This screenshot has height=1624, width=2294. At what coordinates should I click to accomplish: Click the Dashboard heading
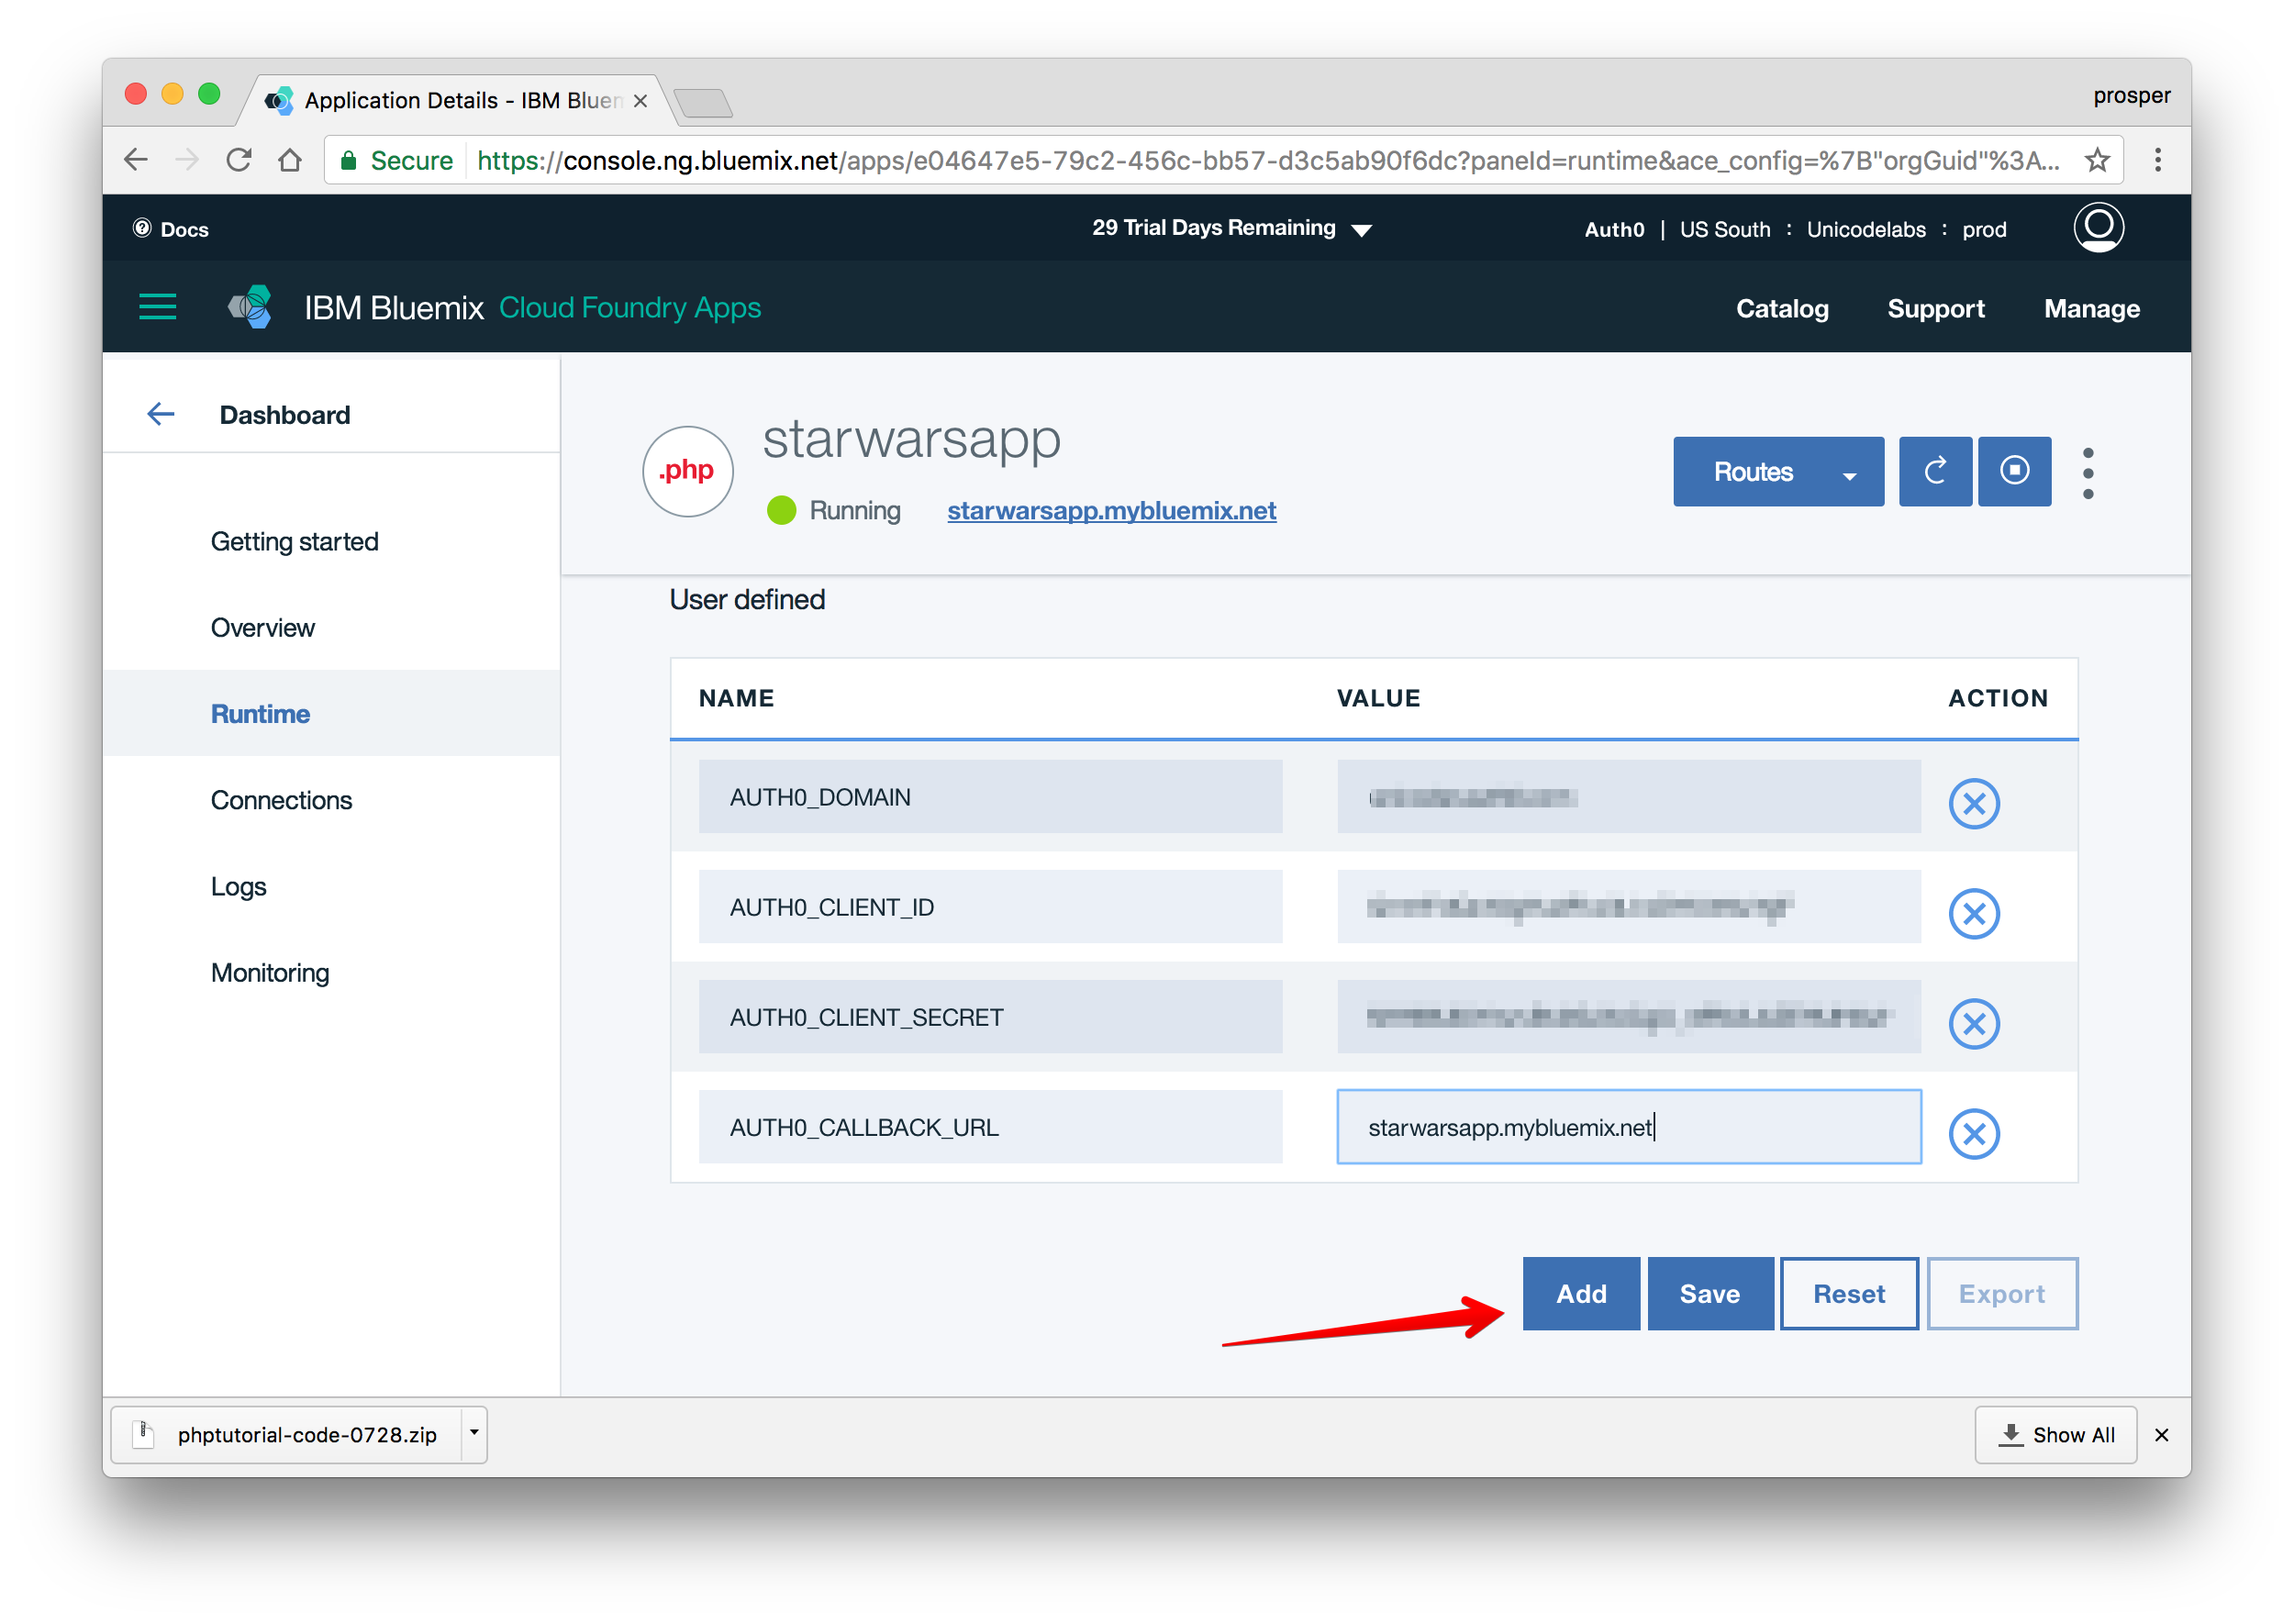285,415
